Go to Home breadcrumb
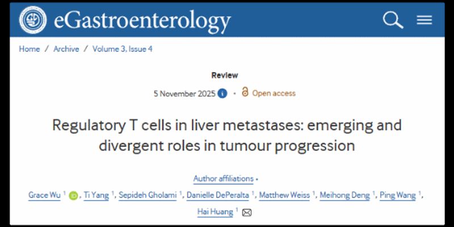 (x=30, y=49)
